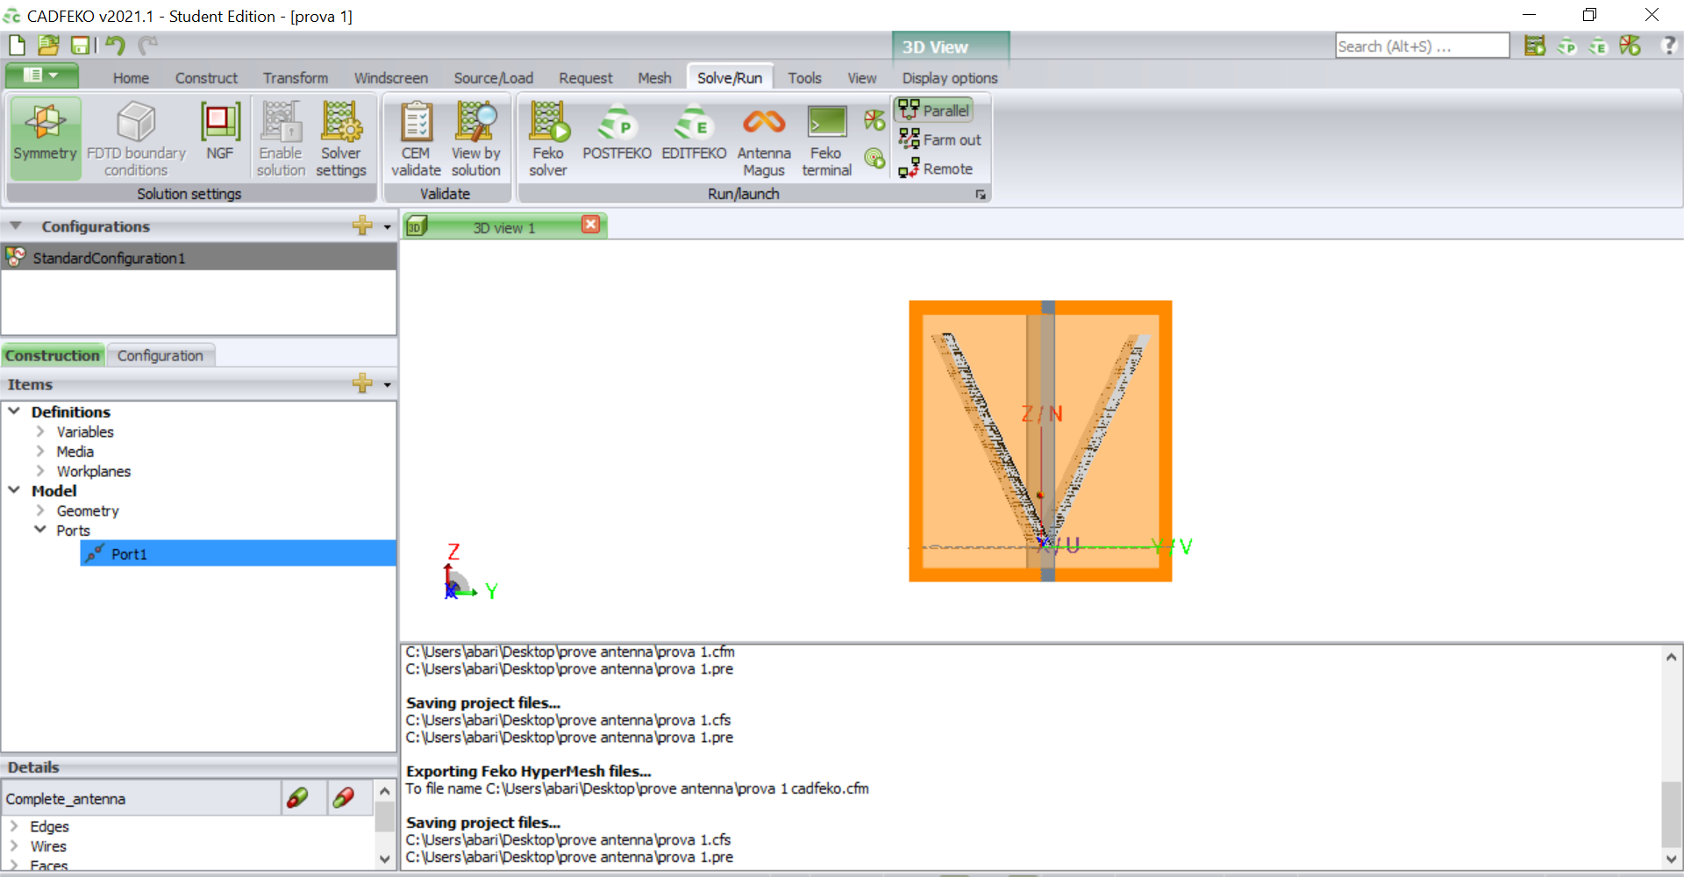Open View by solution
Viewport: 1684px width, 877px height.
(476, 139)
